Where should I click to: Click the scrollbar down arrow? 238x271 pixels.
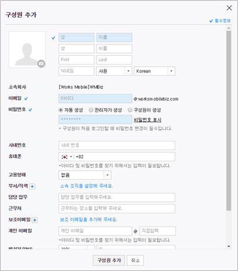229,247
